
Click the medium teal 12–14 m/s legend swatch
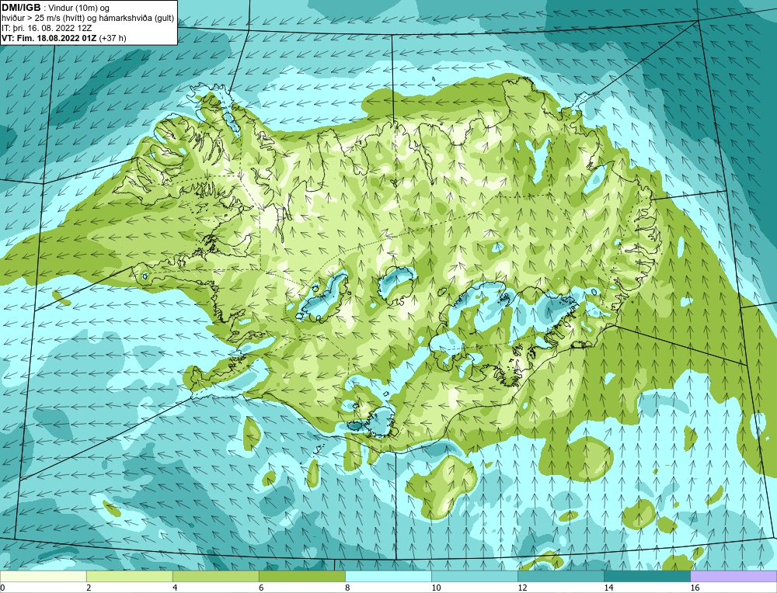(x=560, y=576)
